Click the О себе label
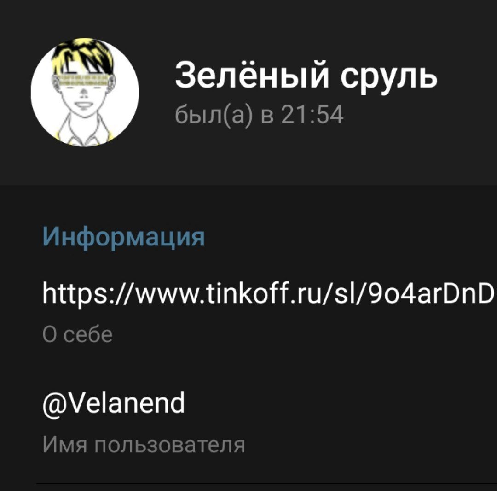497x491 pixels. click(x=78, y=334)
